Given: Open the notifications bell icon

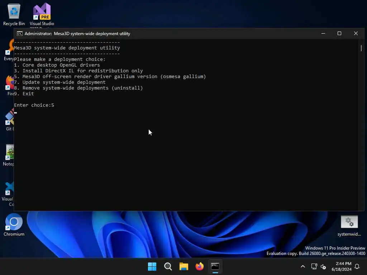Looking at the screenshot, I should (357, 266).
